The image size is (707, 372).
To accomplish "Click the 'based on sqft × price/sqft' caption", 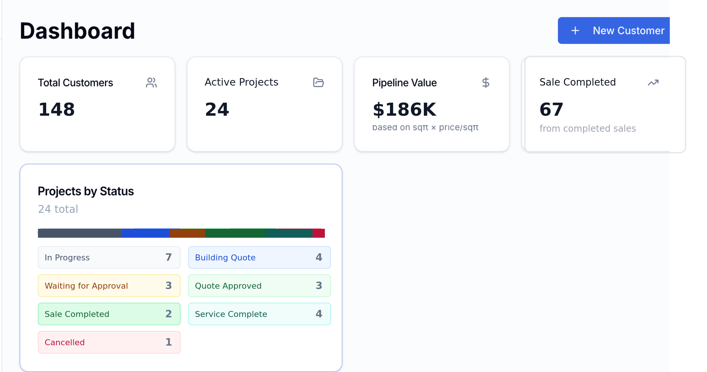I will [x=425, y=128].
